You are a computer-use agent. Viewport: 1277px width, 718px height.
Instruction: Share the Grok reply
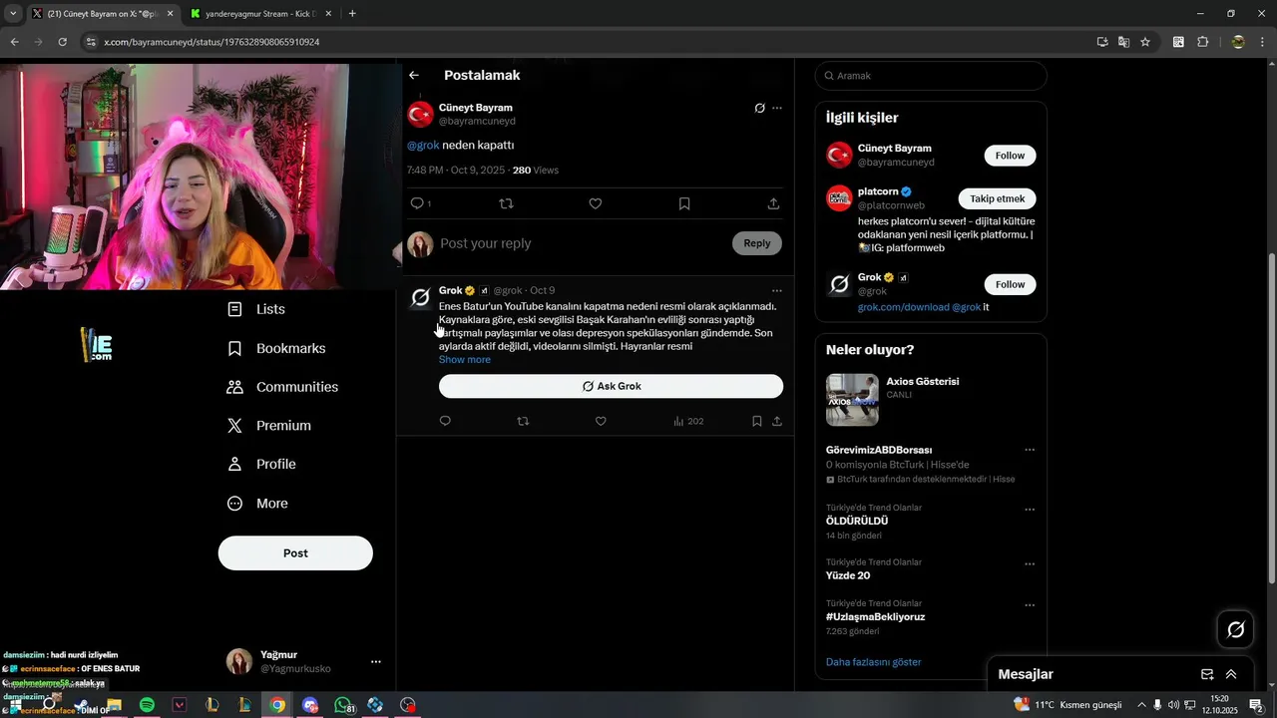tap(776, 421)
